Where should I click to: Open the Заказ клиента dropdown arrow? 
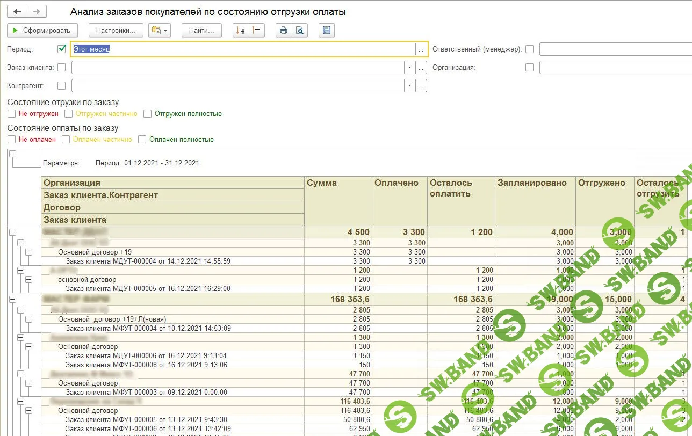[x=410, y=68]
